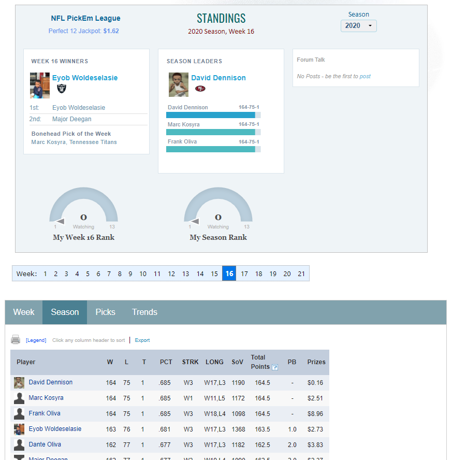The image size is (452, 460).
Task: Sort table by SoV column header
Action: pos(237,362)
